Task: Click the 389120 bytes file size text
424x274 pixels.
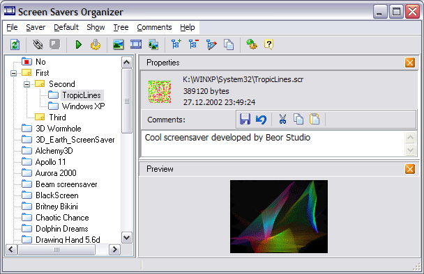Action: [206, 91]
